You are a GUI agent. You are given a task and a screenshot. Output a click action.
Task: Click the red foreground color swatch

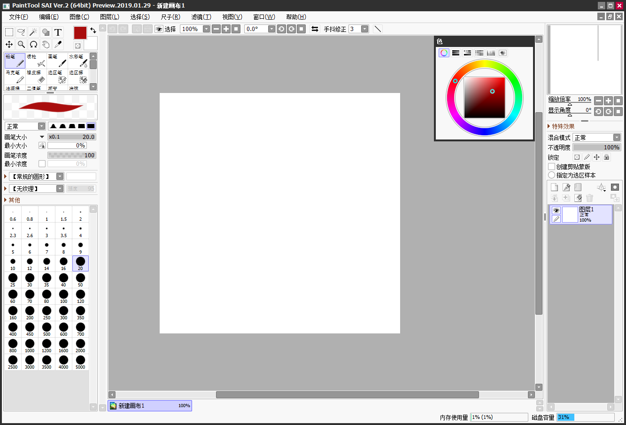pos(80,33)
